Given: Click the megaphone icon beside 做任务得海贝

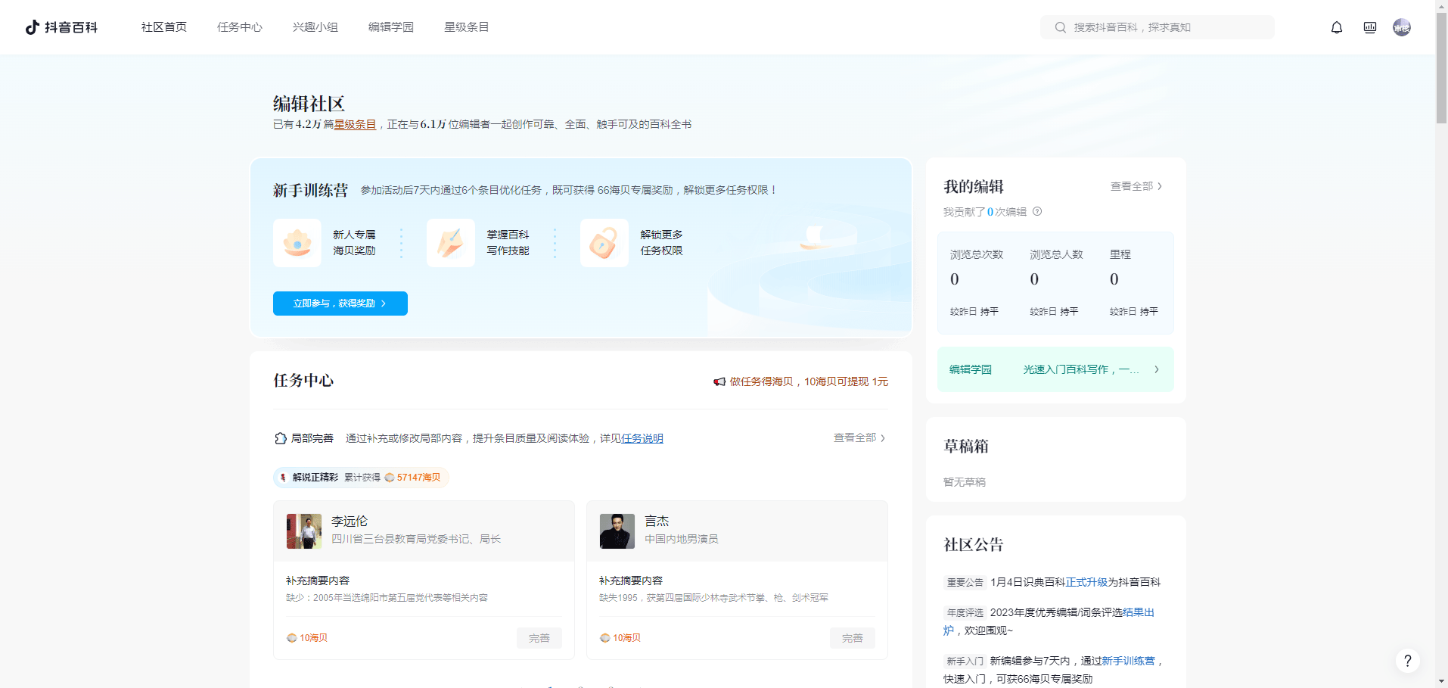Looking at the screenshot, I should coord(719,381).
